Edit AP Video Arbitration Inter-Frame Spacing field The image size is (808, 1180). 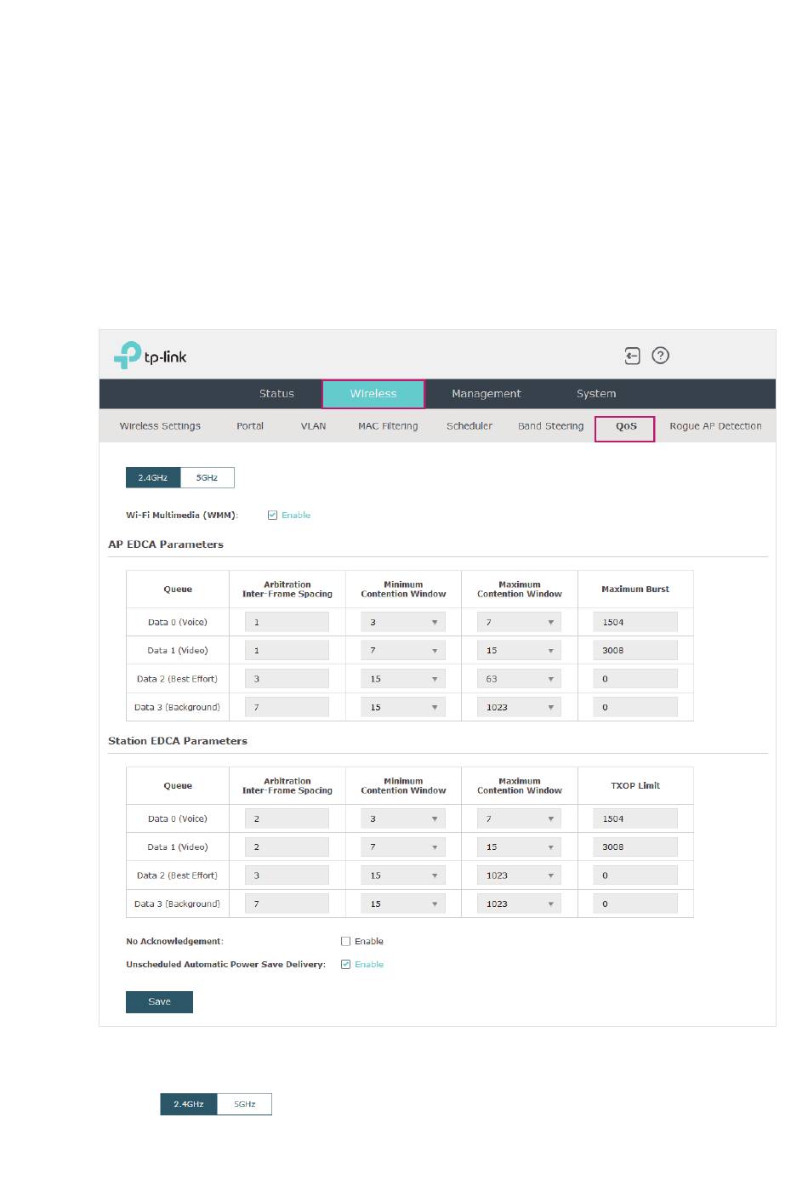(x=287, y=650)
